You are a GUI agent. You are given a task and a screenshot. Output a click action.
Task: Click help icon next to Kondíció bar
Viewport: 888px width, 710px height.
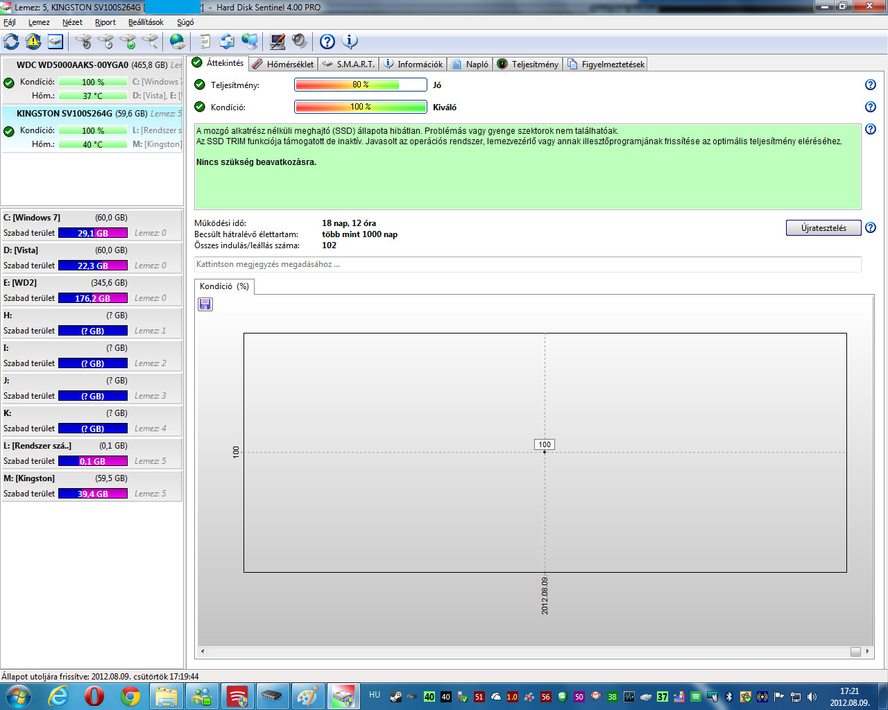pyautogui.click(x=871, y=107)
